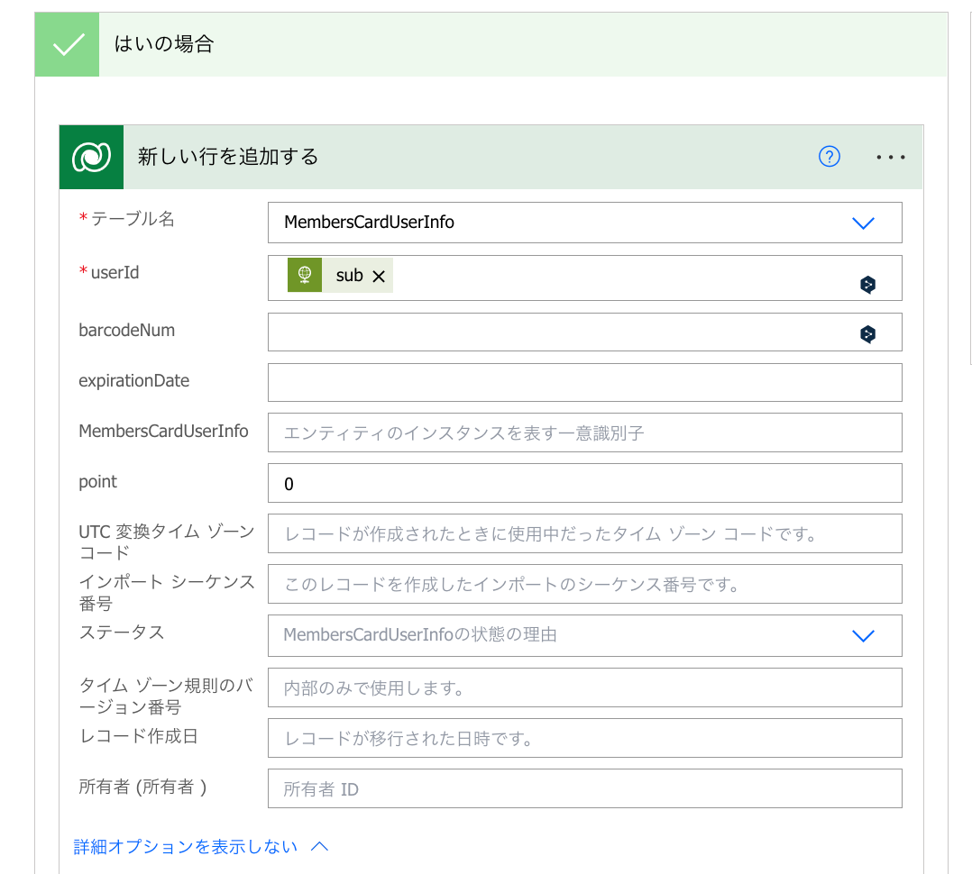The height and width of the screenshot is (874, 972).
Task: Click the レコード作成日 input field
Action: coord(585,738)
